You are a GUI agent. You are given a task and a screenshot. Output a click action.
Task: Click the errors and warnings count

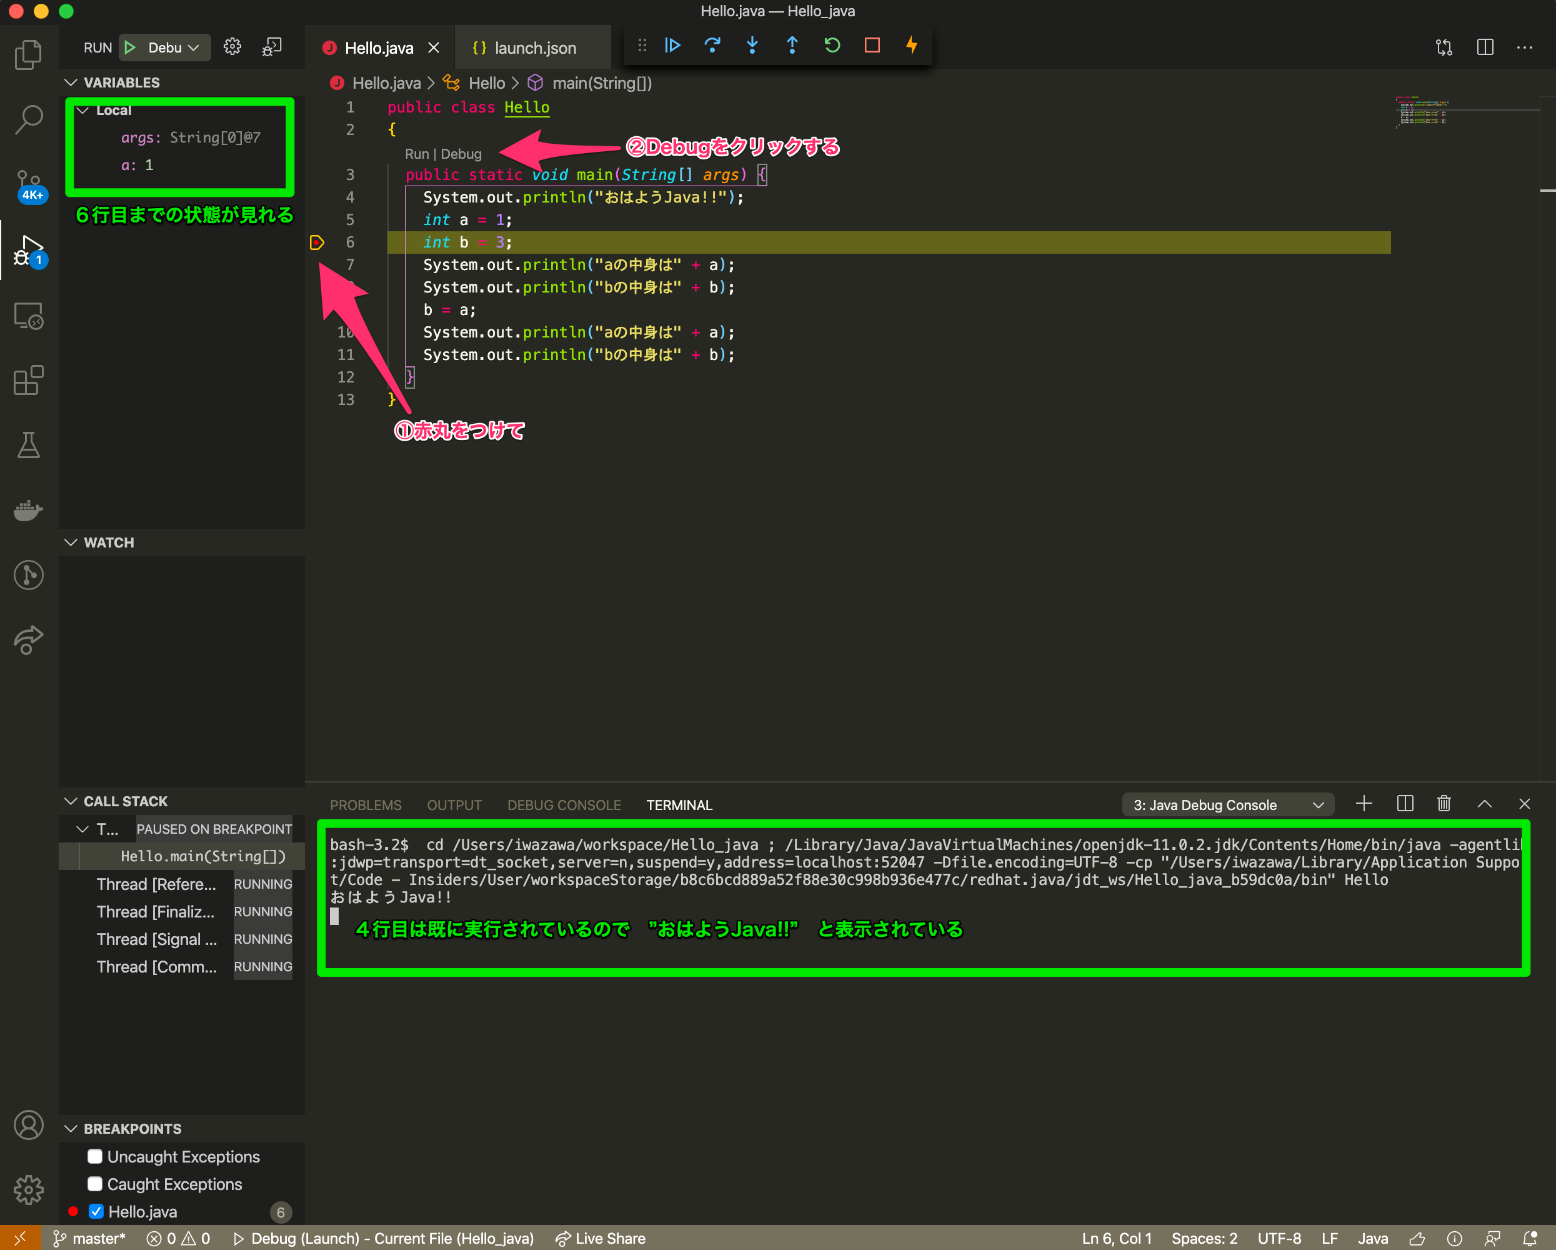click(178, 1239)
